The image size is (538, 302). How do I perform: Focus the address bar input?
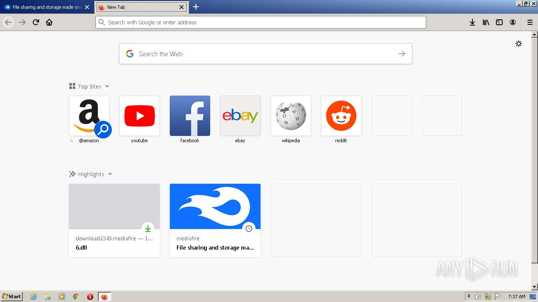coord(261,22)
